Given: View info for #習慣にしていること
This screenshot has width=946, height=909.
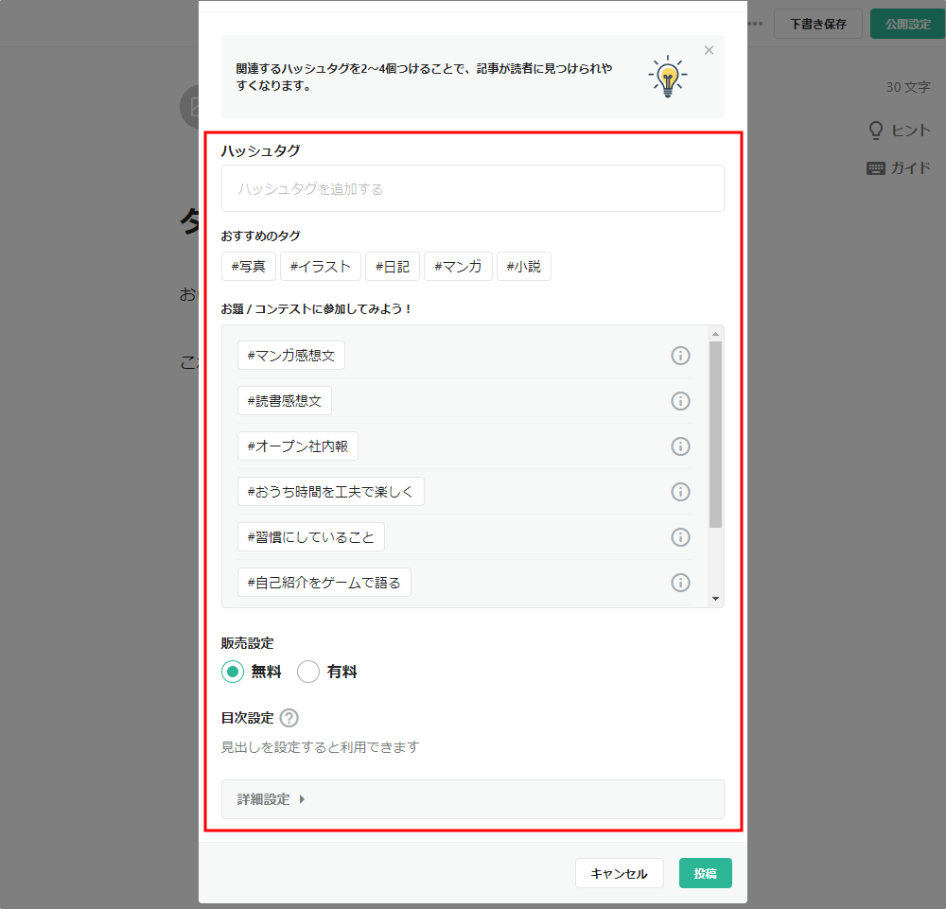Looking at the screenshot, I should pos(680,537).
